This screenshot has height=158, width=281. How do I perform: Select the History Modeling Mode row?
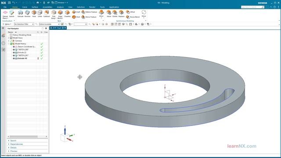[22, 35]
